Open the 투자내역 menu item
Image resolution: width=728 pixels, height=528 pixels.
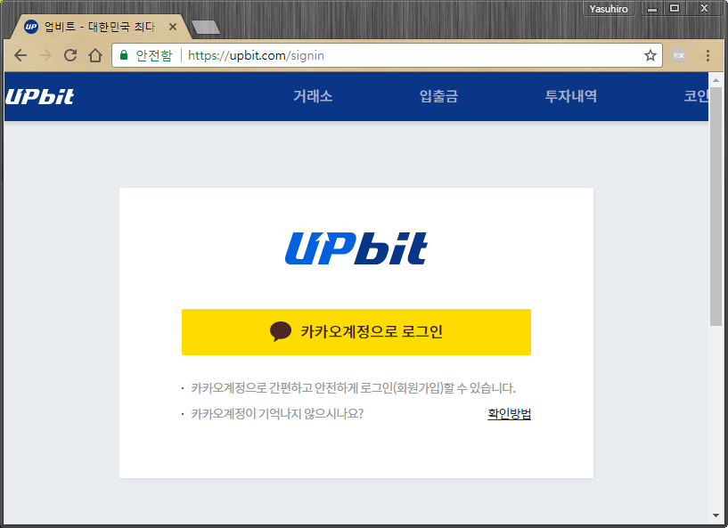(571, 96)
